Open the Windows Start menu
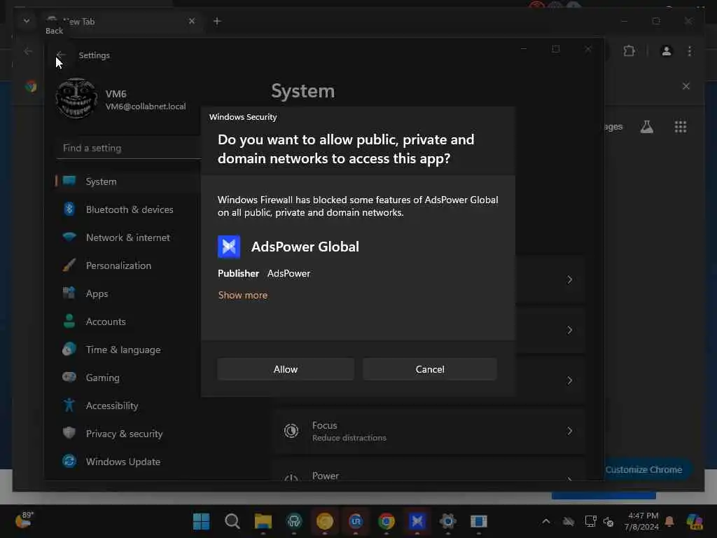This screenshot has width=717, height=538. [201, 521]
